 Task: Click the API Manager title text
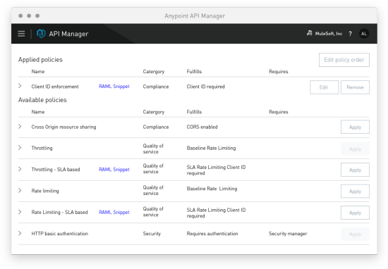click(x=68, y=34)
